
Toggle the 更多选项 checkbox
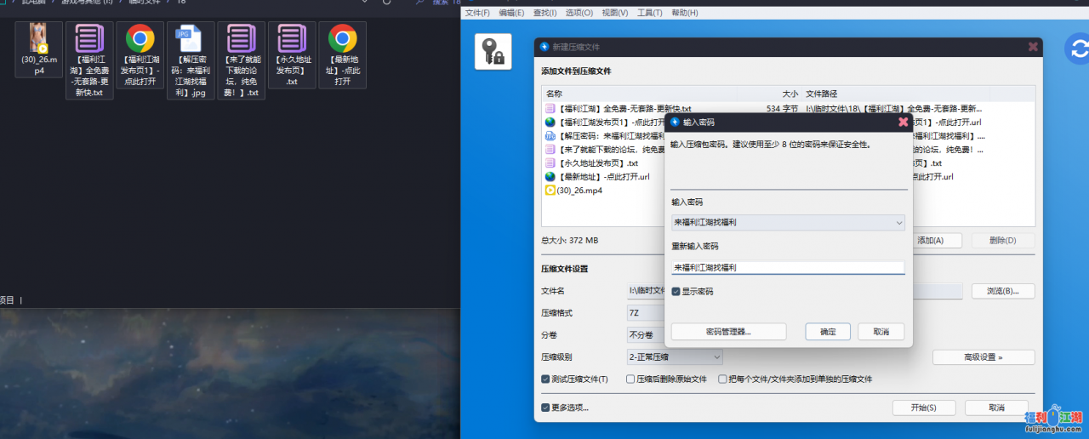point(546,408)
